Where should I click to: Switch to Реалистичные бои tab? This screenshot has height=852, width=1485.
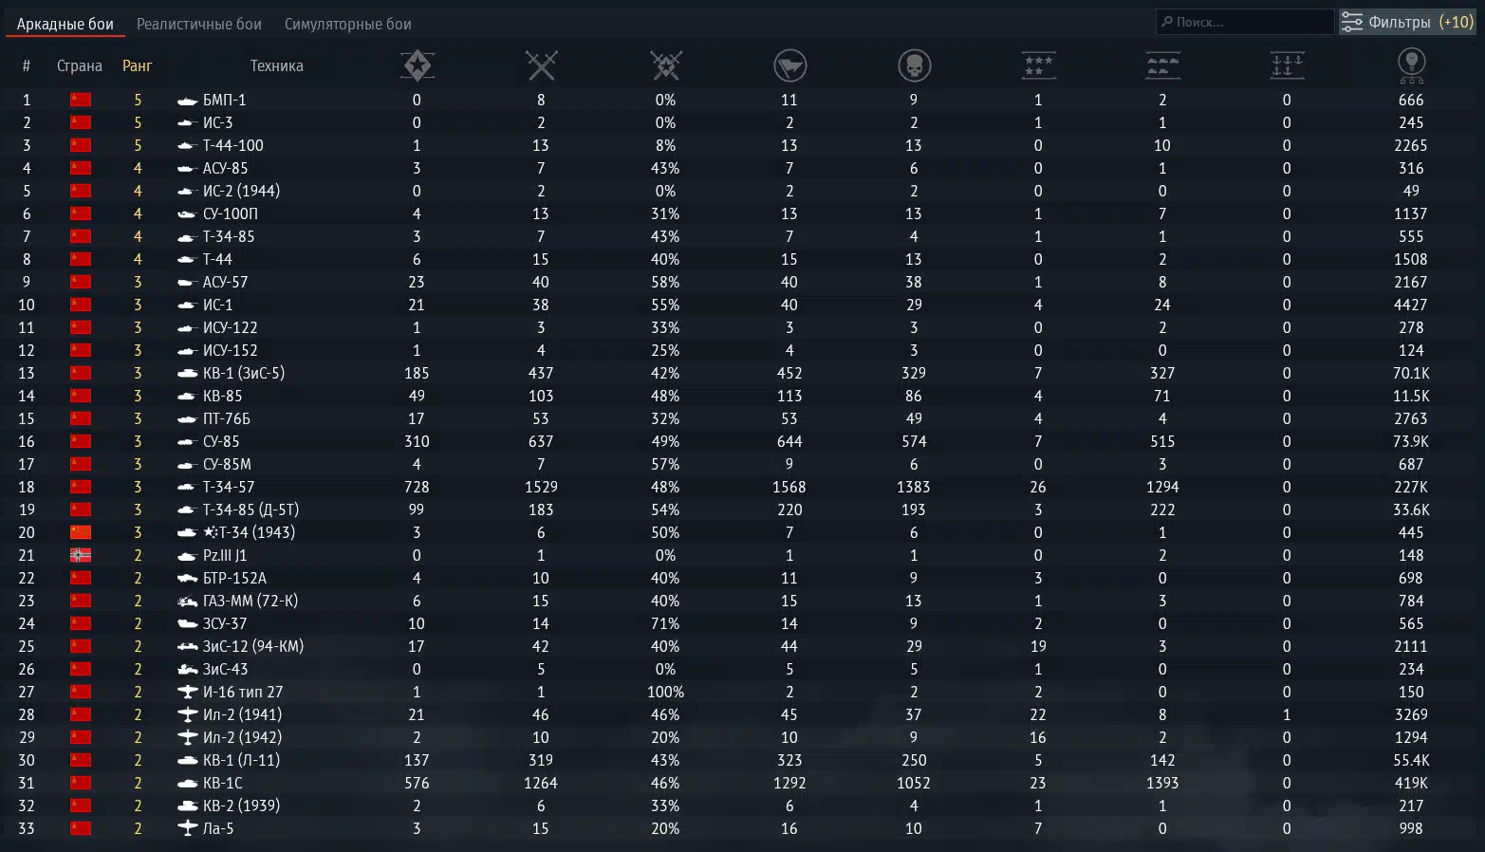pos(199,24)
